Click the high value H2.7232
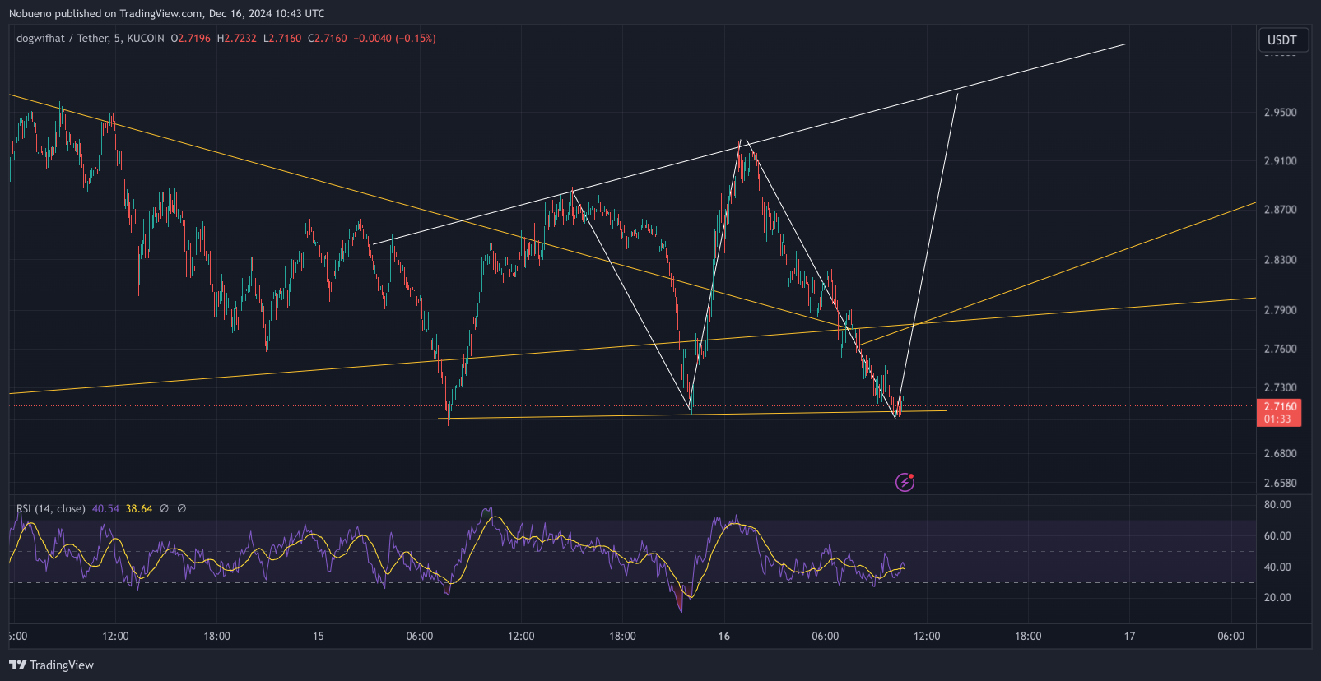The height and width of the screenshot is (681, 1321). [236, 38]
